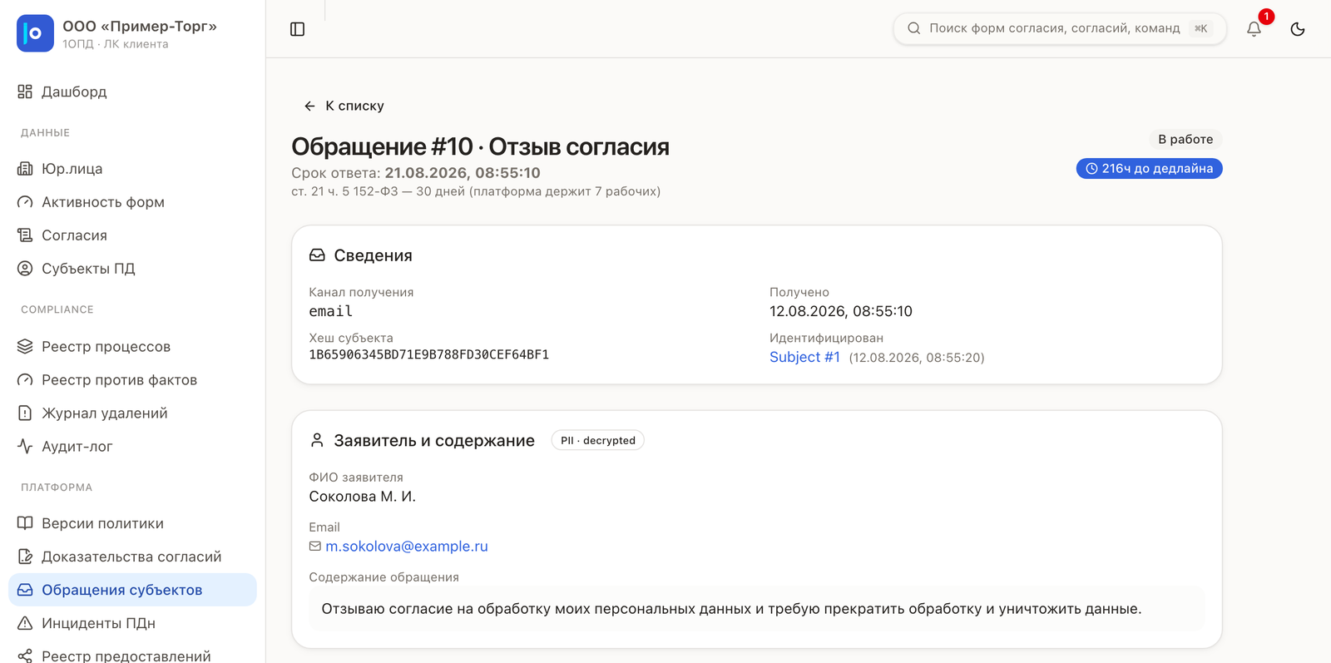Click deadline date 21.08.2026, 08:55:10
This screenshot has height=663, width=1331.
point(463,173)
